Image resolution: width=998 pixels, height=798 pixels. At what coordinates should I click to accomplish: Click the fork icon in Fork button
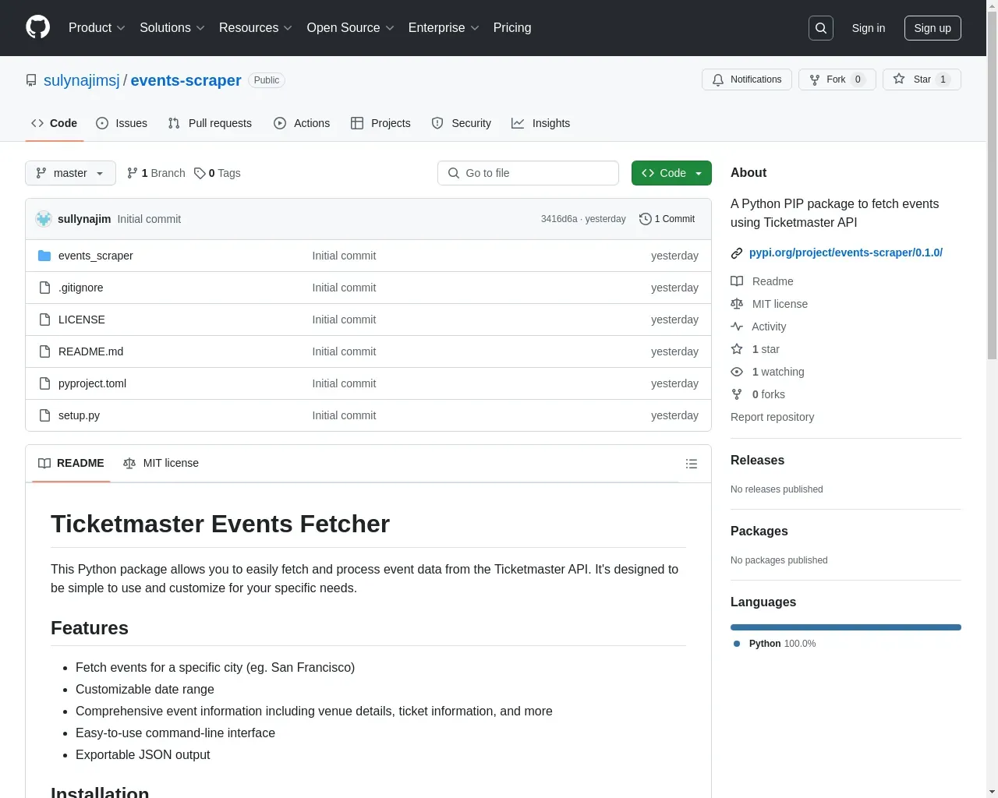click(815, 79)
